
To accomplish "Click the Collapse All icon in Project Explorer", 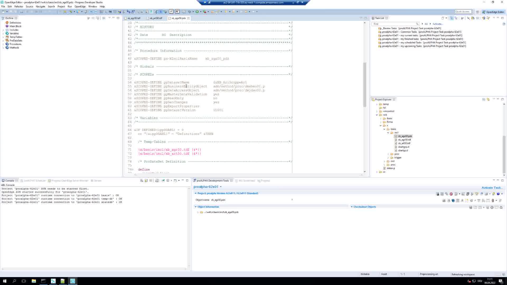I will [x=484, y=99].
